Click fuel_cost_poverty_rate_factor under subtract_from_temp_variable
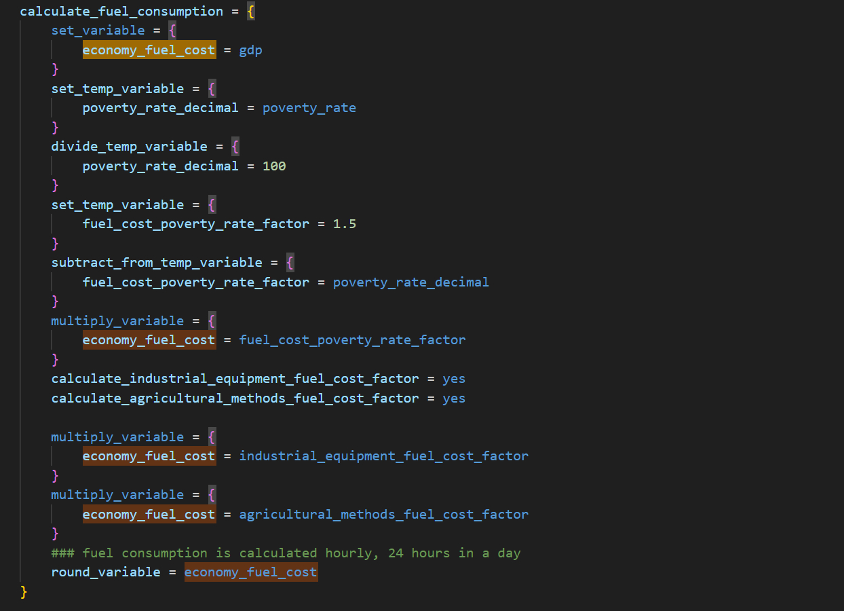The image size is (844, 611). pos(196,282)
